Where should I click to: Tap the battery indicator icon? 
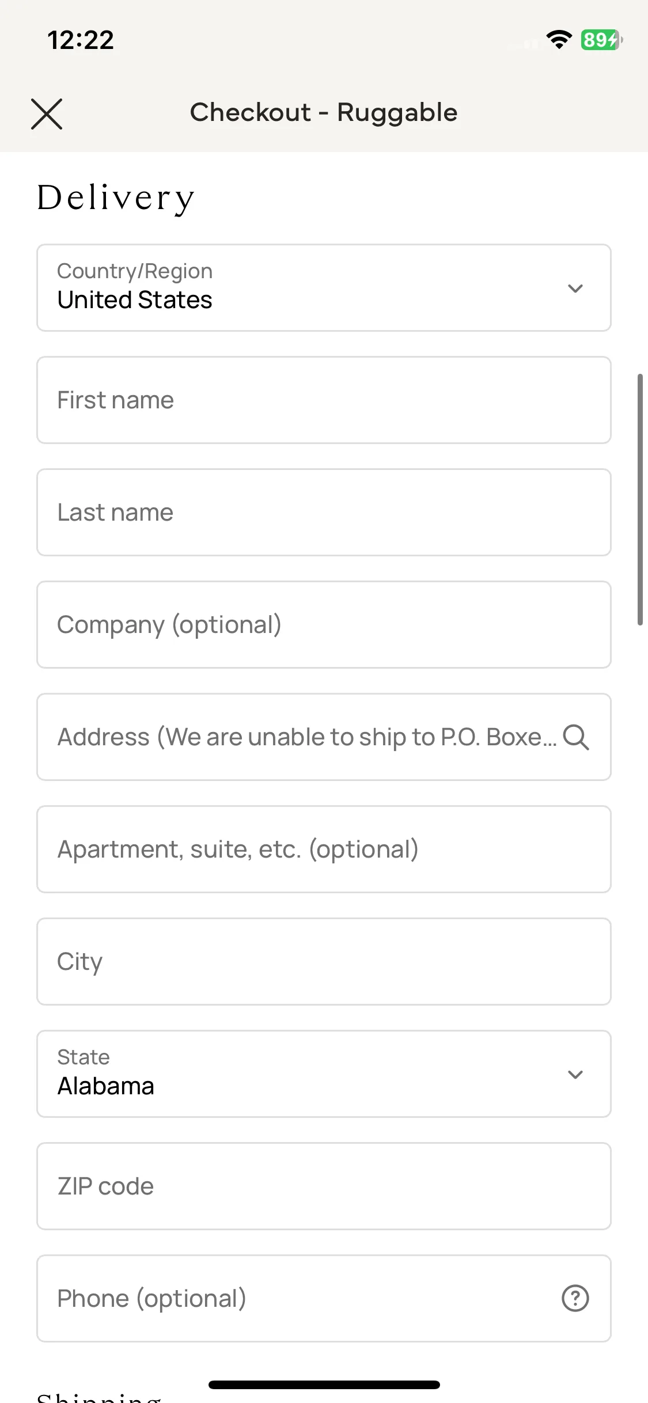tap(602, 40)
